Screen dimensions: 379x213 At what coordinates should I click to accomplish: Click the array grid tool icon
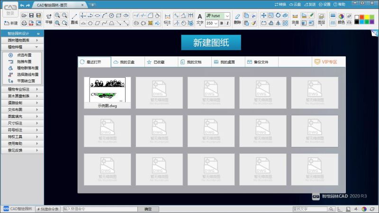pos(286,23)
